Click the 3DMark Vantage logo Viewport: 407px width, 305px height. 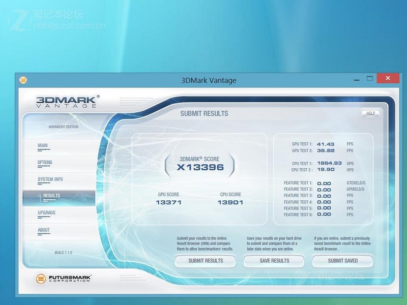(68, 101)
